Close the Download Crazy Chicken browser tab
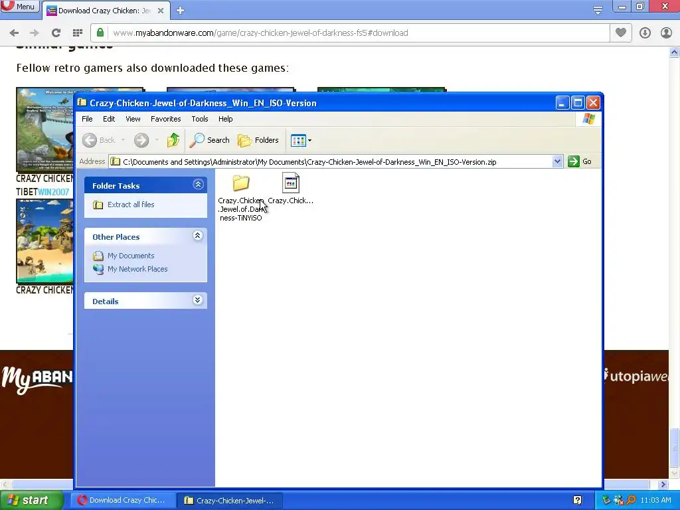Viewport: 680px width, 510px height. pos(161,11)
